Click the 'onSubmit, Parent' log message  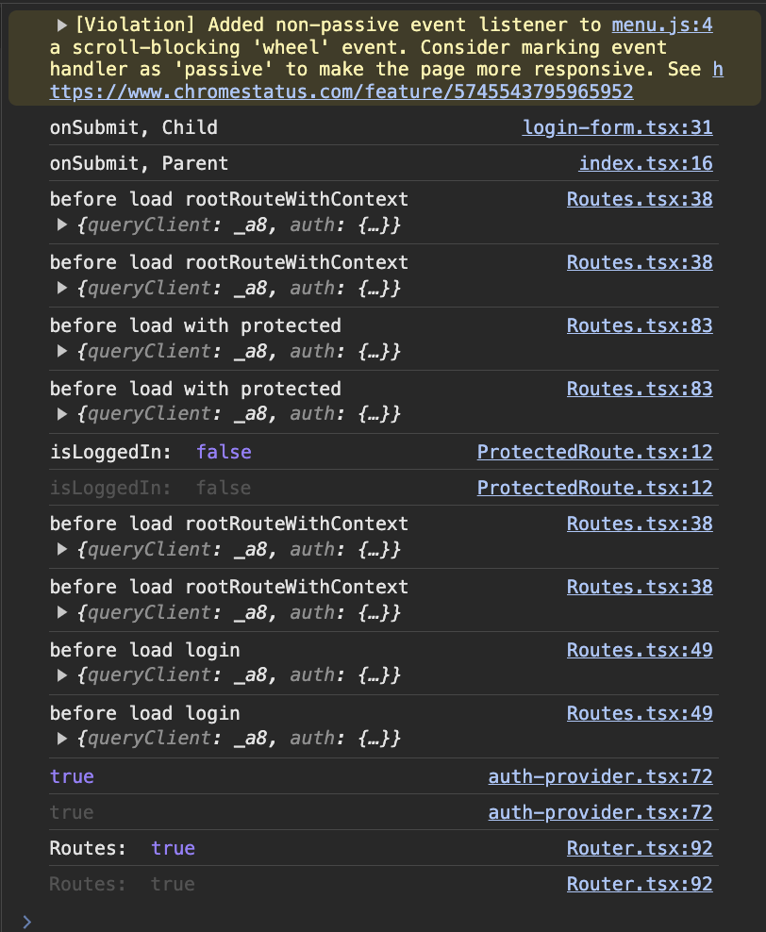point(139,163)
